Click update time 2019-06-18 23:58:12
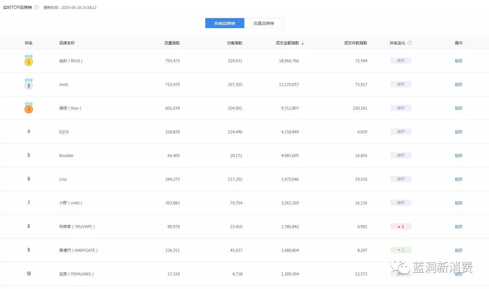The width and height of the screenshot is (489, 289). point(79,8)
